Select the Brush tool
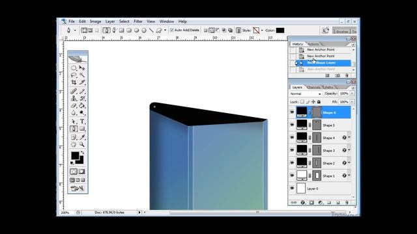 (x=82, y=91)
